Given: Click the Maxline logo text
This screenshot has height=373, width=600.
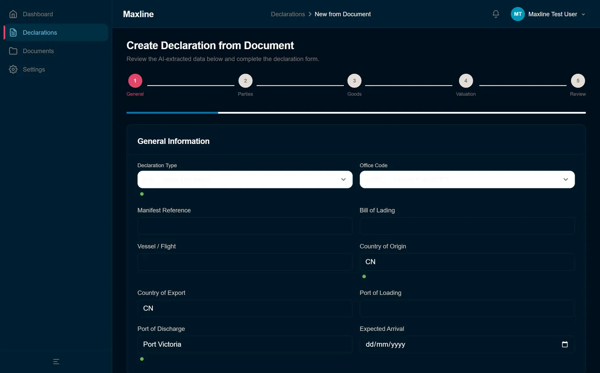Looking at the screenshot, I should (138, 14).
